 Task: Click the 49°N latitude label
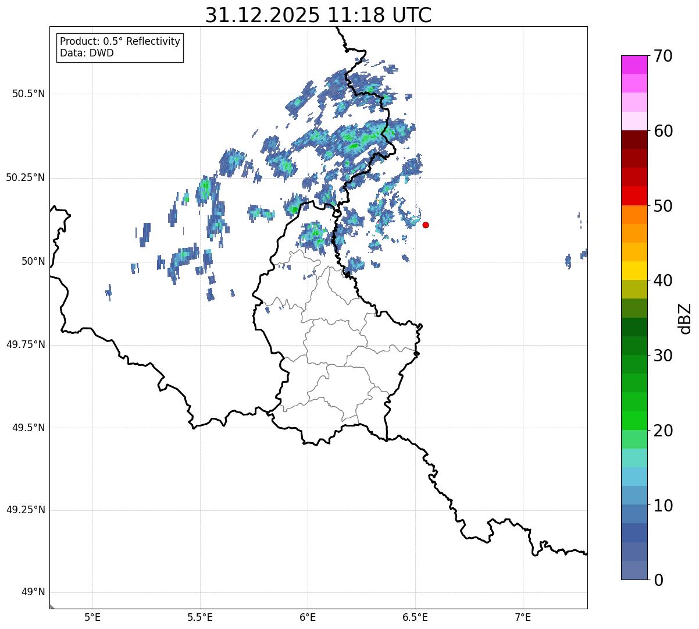pyautogui.click(x=33, y=592)
